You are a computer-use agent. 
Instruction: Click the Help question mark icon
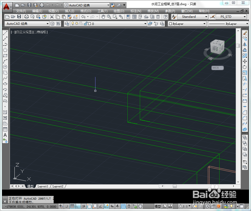166,17
